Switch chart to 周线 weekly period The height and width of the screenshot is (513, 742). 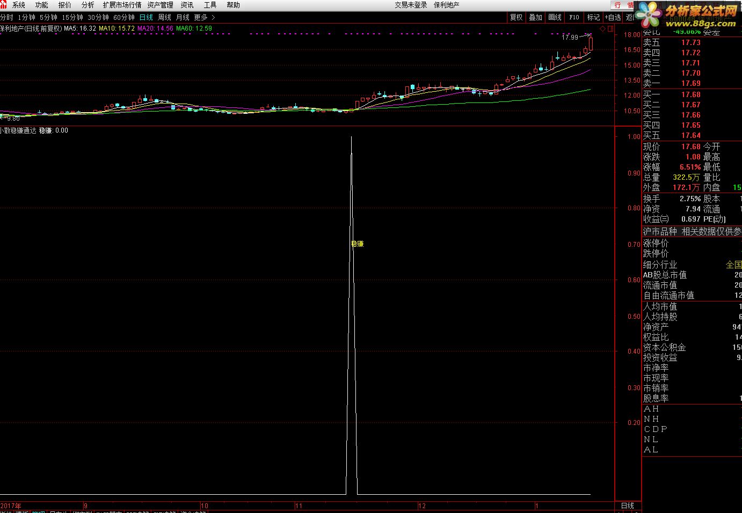164,17
